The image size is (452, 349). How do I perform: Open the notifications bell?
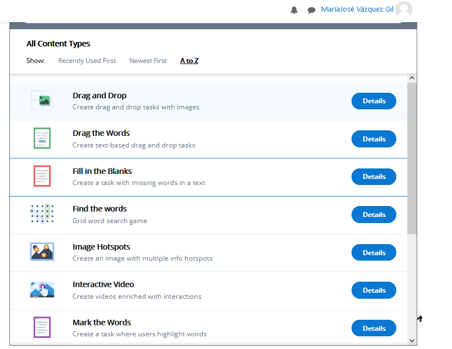[294, 10]
